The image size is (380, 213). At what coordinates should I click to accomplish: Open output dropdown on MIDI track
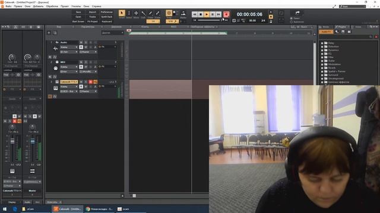click(x=88, y=72)
